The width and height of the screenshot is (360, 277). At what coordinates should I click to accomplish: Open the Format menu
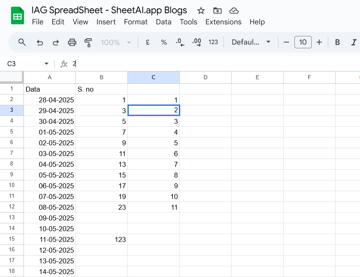click(136, 22)
